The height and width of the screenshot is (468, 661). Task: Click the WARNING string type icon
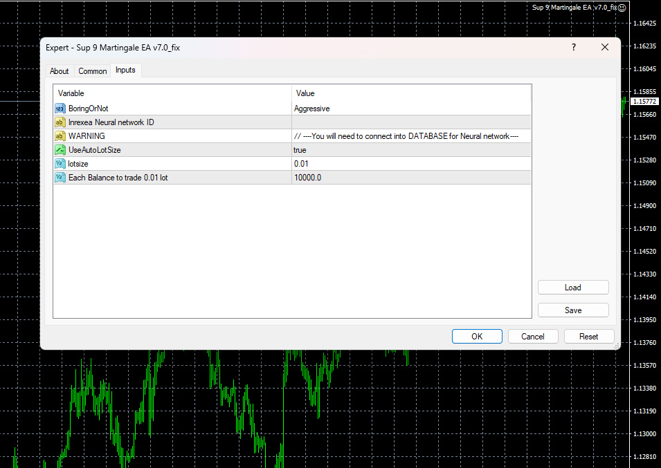60,136
